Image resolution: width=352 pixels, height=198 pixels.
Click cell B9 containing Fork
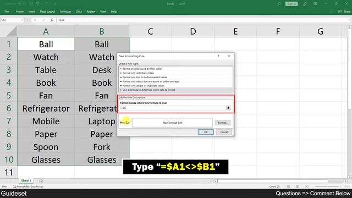click(x=102, y=147)
